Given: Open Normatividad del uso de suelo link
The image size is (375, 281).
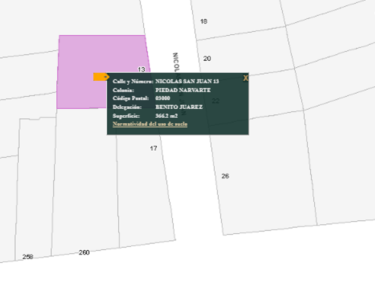Looking at the screenshot, I should tap(150, 124).
